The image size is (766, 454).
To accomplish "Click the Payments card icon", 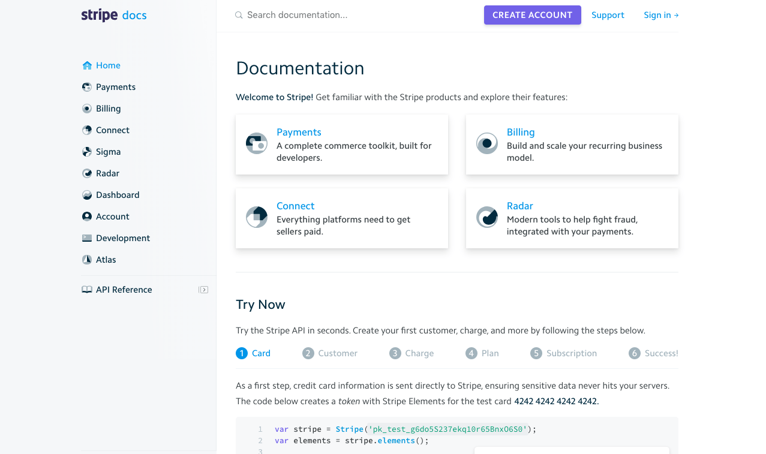I will point(257,143).
